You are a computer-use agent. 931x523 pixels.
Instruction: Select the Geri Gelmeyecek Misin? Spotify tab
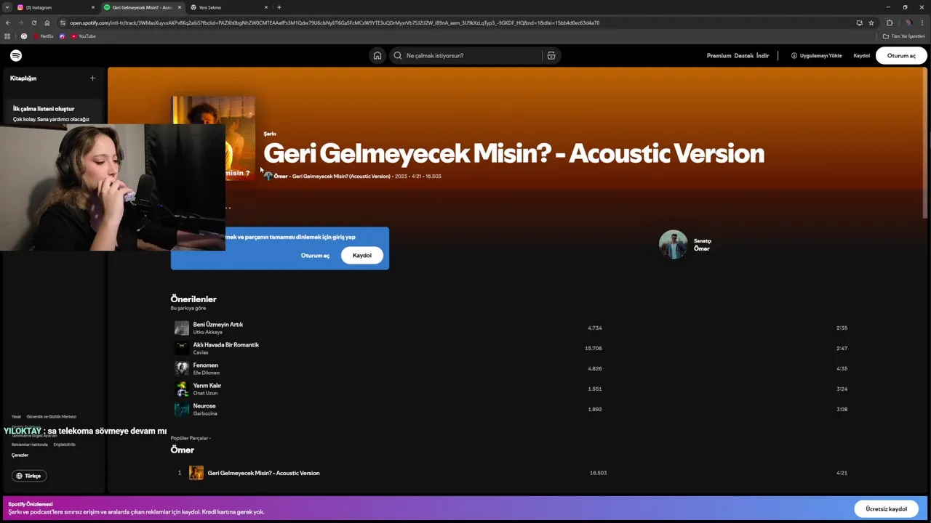click(x=143, y=7)
